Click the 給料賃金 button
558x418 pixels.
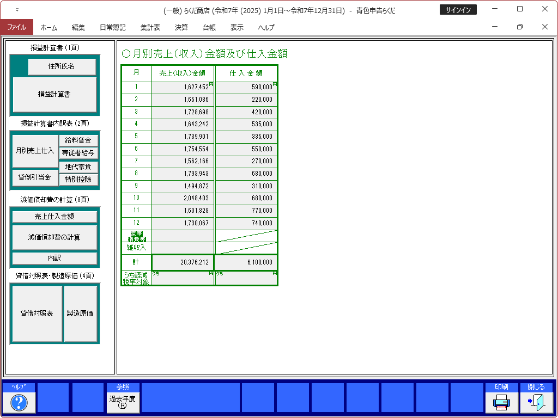(x=78, y=140)
